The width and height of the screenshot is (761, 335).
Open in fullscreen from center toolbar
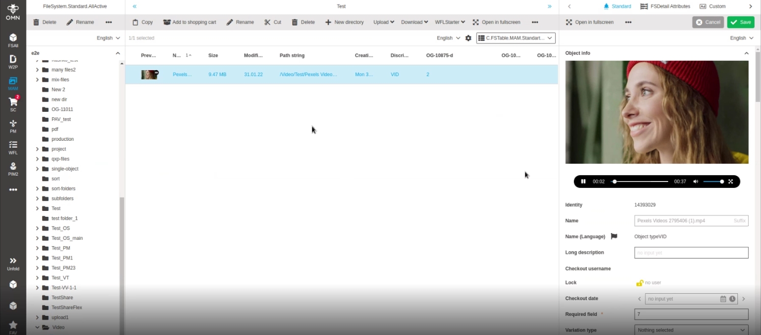(x=496, y=22)
